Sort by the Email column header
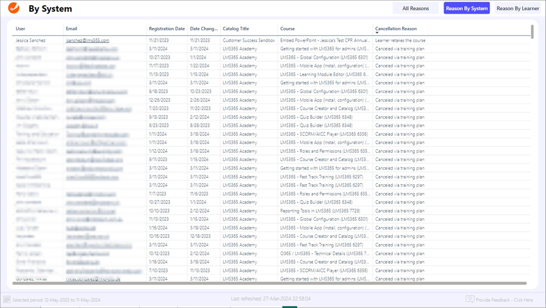The width and height of the screenshot is (546, 308). tap(71, 28)
